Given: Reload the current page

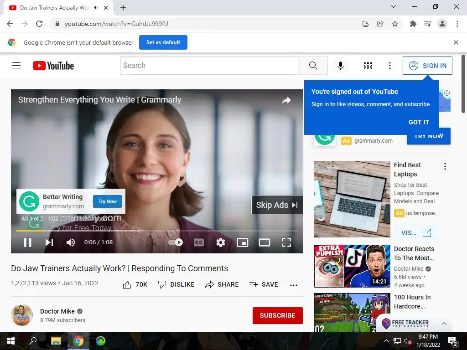Looking at the screenshot, I should [39, 24].
